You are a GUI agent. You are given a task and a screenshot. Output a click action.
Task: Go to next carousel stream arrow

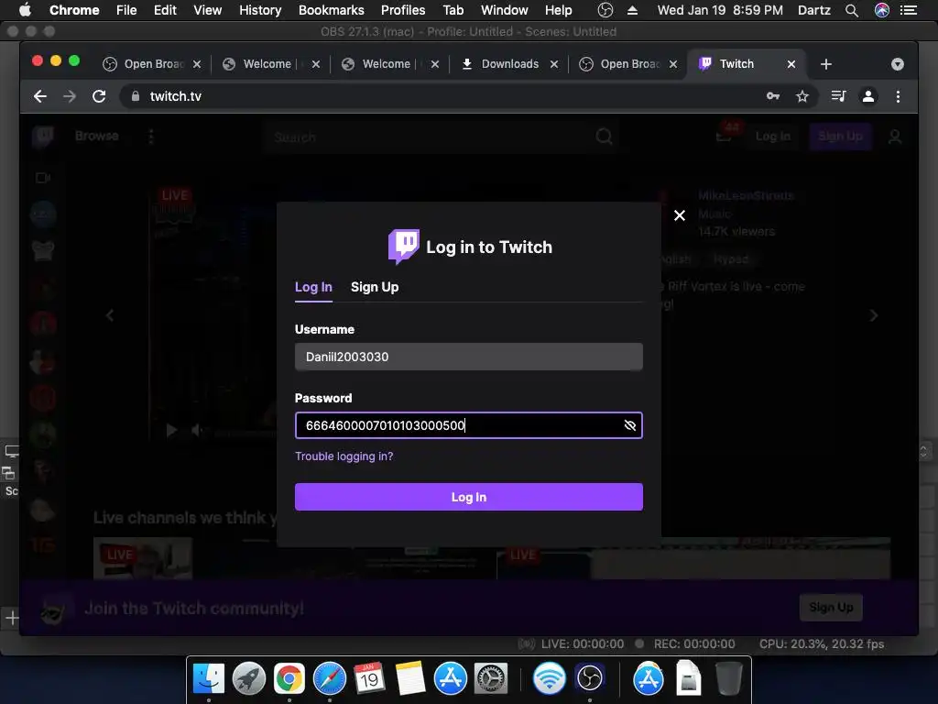(x=873, y=315)
